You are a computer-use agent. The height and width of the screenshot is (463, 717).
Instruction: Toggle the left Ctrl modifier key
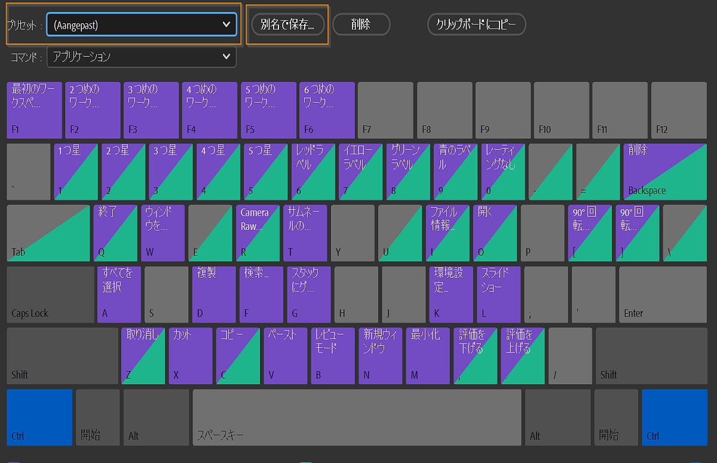tap(39, 418)
